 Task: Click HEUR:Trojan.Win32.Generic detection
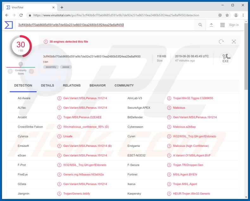191,193
